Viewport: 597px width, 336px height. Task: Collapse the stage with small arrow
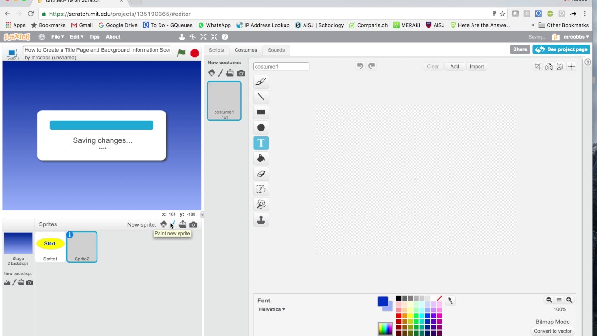(x=202, y=215)
